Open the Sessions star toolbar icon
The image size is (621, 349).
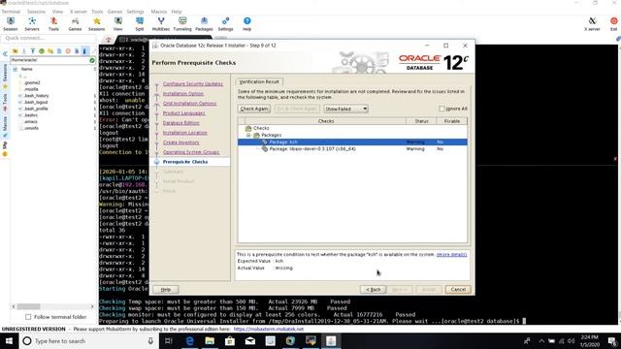pos(96,23)
